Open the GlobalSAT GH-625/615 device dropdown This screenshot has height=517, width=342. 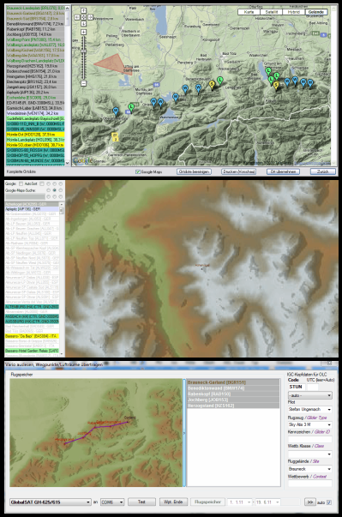point(50,502)
